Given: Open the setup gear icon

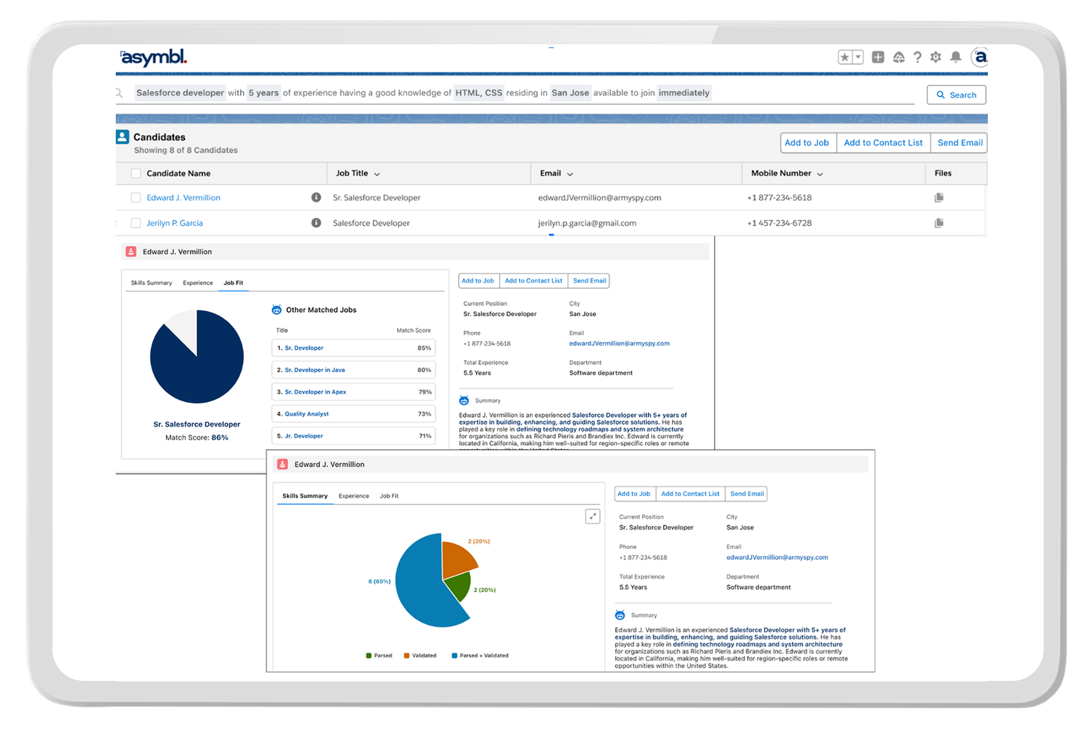Looking at the screenshot, I should click(x=936, y=57).
